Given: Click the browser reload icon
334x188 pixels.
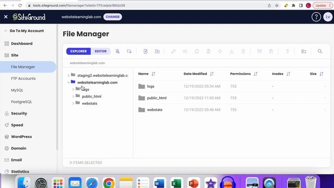Looking at the screenshot, I should (20, 6).
